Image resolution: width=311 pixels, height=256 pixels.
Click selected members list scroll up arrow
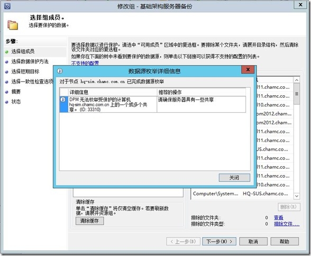(297, 80)
